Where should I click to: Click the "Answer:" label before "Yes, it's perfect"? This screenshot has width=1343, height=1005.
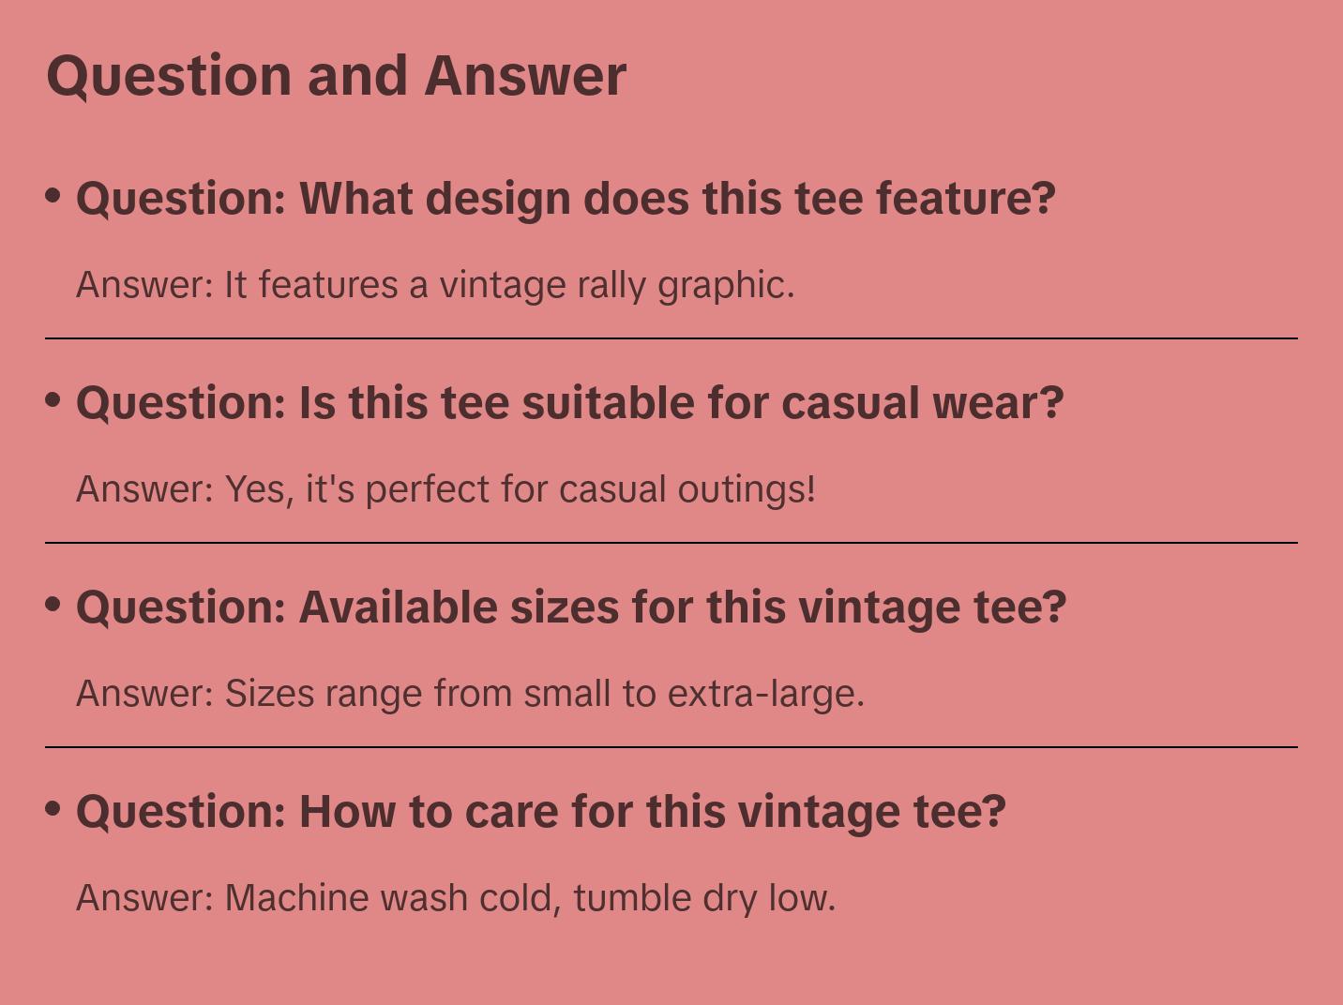tap(145, 489)
